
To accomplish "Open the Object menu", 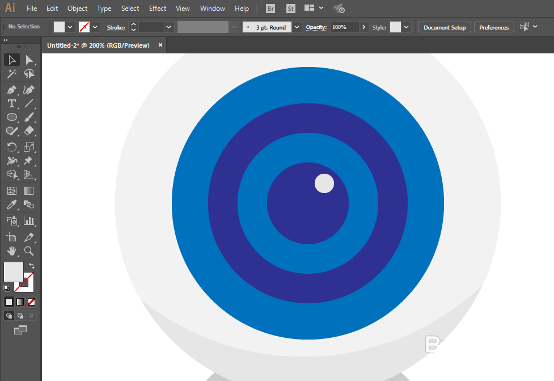I will (77, 9).
